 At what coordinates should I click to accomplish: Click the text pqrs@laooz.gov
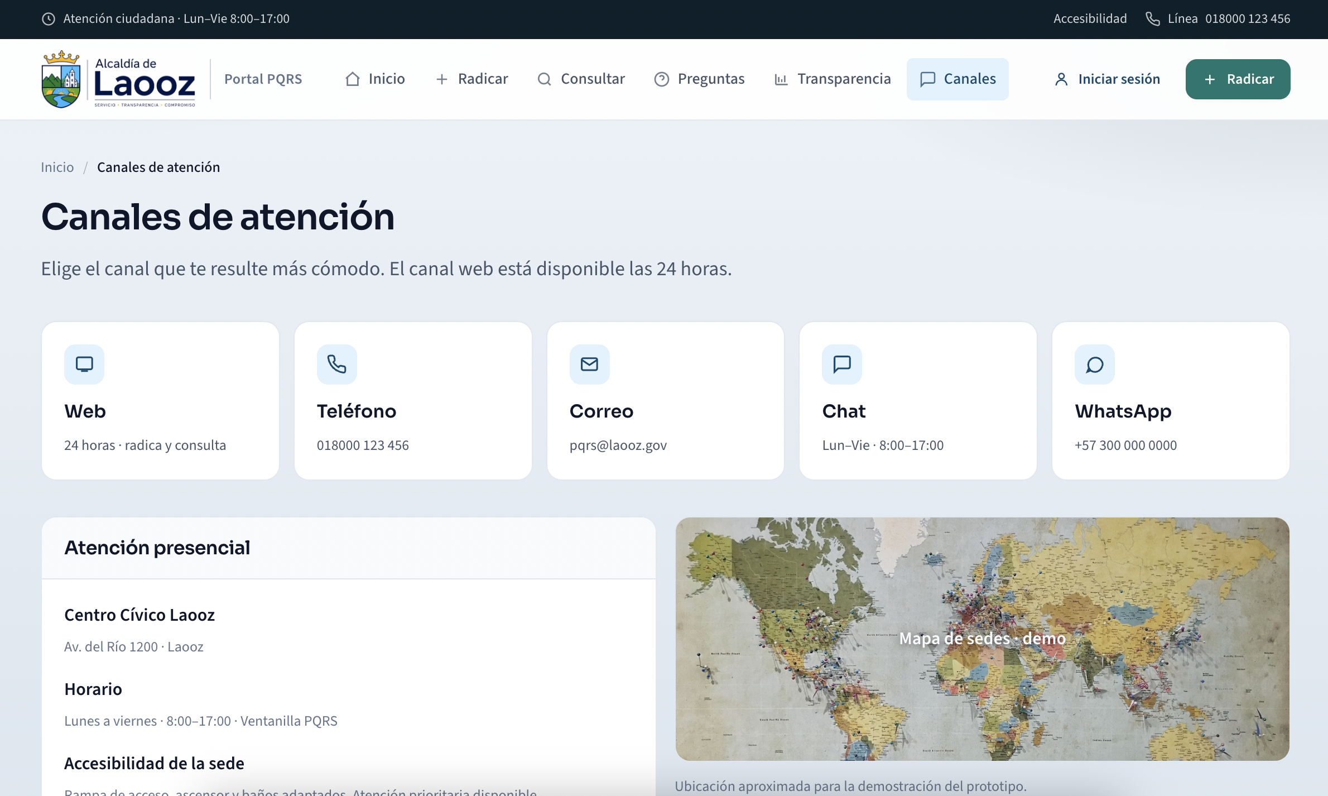(618, 445)
